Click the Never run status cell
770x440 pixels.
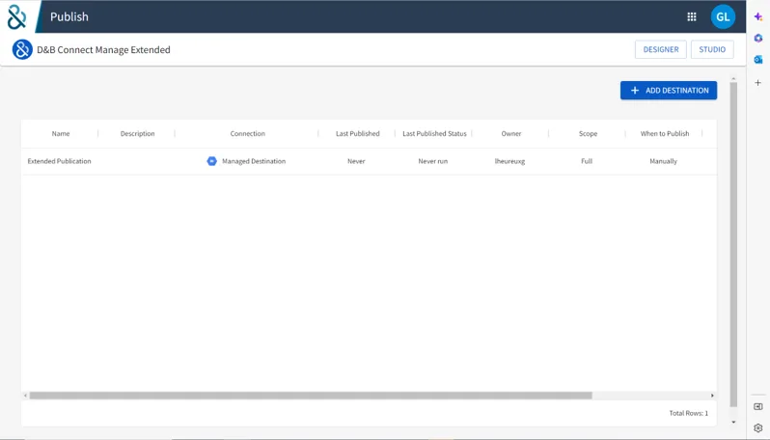[432, 161]
